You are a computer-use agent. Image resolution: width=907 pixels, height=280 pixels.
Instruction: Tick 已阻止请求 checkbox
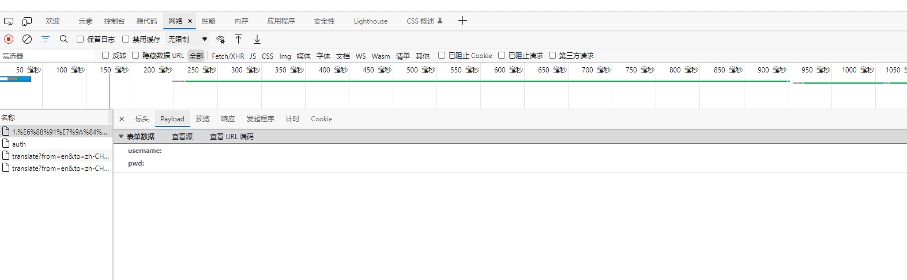pos(502,55)
